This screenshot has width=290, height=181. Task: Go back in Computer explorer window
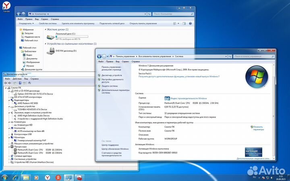pyautogui.click(x=18, y=14)
